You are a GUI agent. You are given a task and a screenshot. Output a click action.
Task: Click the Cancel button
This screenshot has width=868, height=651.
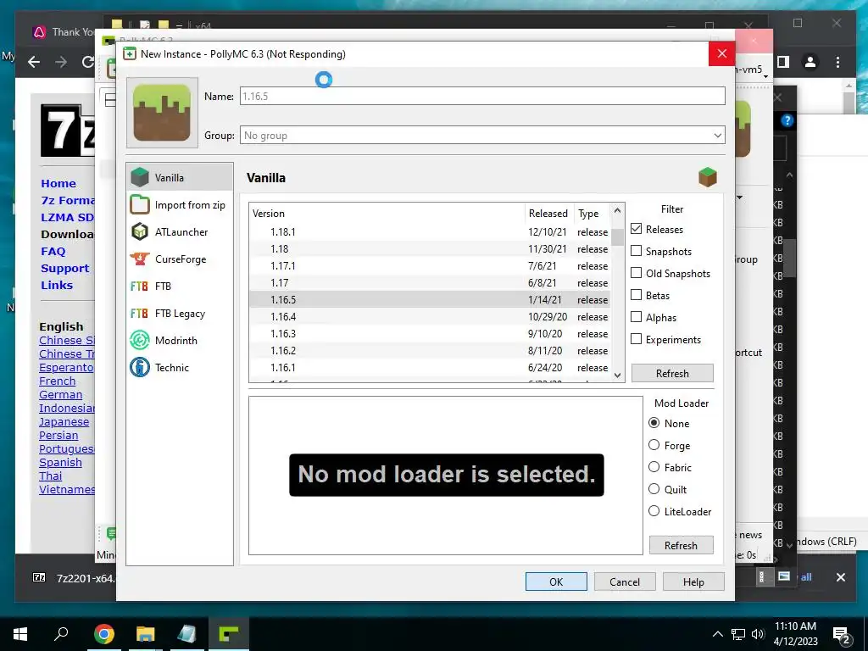625,581
